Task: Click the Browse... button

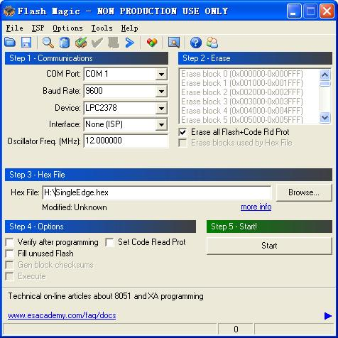Action: pyautogui.click(x=304, y=192)
